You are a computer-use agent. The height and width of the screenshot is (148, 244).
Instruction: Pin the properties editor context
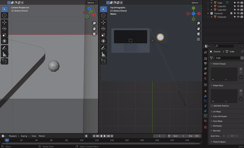point(242,52)
